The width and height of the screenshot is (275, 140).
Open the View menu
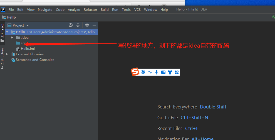click(31, 10)
